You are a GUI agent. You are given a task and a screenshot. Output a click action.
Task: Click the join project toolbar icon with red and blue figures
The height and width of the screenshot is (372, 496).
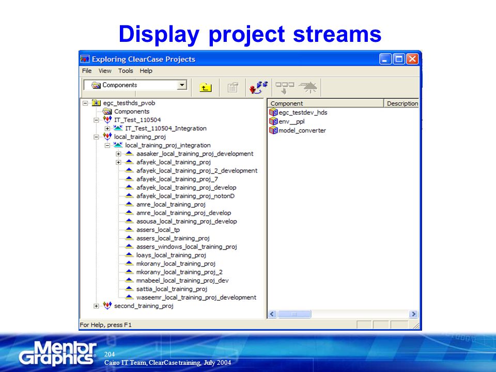tap(258, 87)
